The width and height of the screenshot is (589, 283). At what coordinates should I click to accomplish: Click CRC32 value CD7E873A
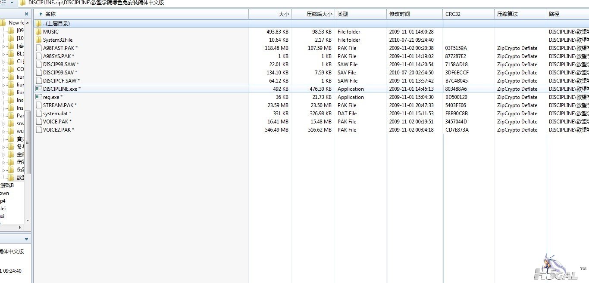(x=457, y=129)
